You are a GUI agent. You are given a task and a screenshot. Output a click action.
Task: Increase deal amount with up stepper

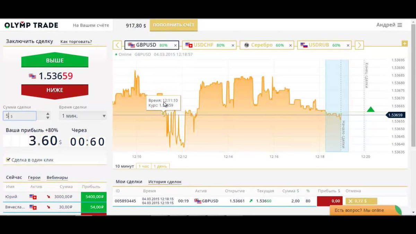click(48, 113)
